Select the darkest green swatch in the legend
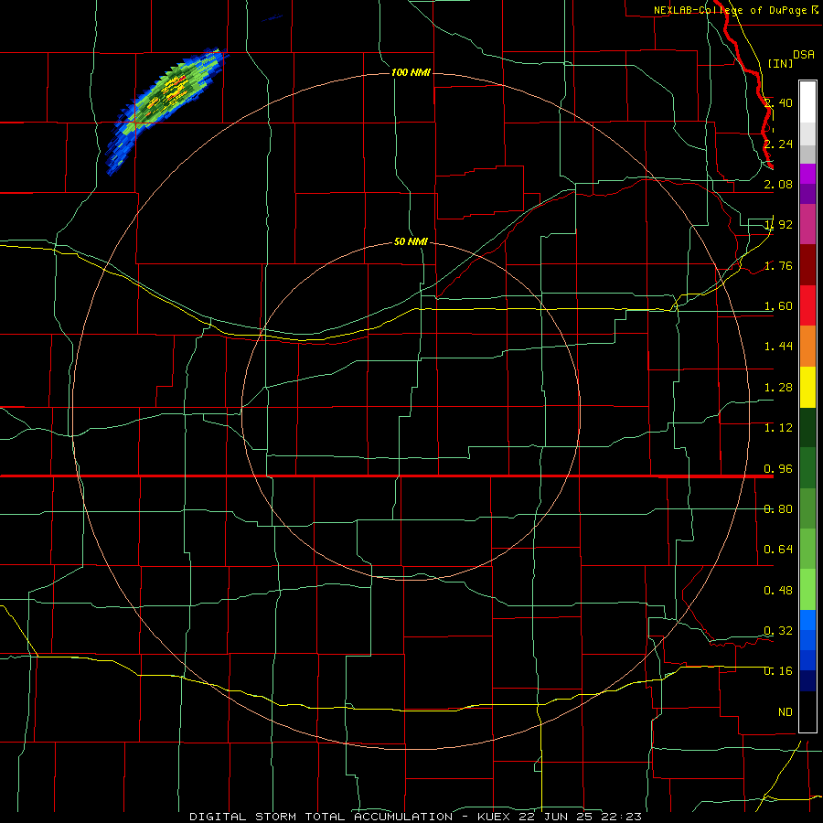The height and width of the screenshot is (823, 823). click(x=807, y=428)
